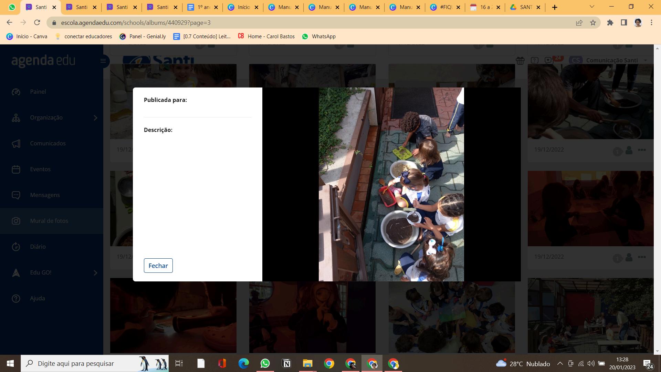Open the Eventos calendar icon
The width and height of the screenshot is (661, 372).
16,169
